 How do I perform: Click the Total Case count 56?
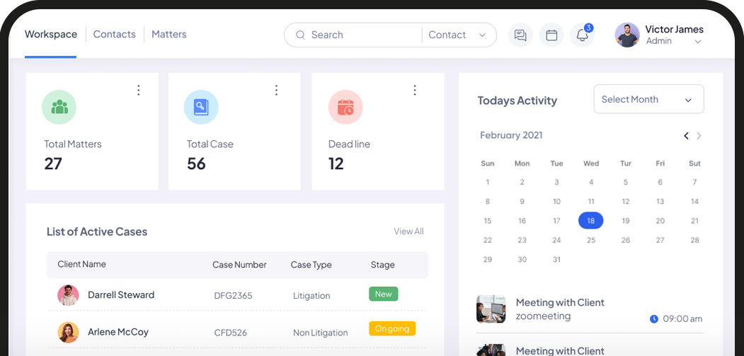click(x=196, y=163)
